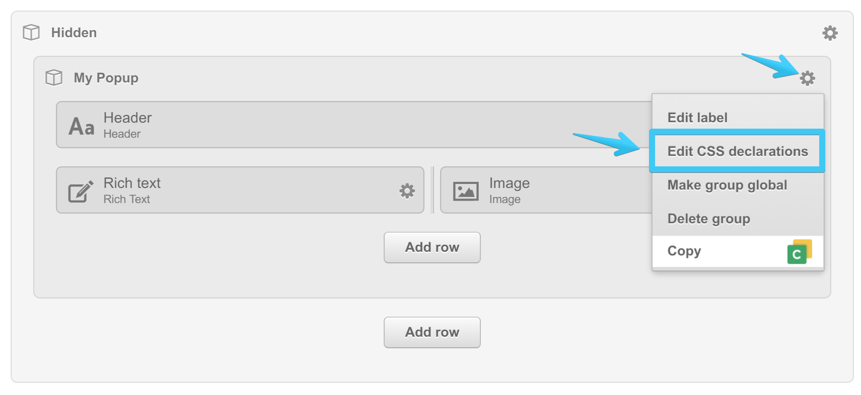
Task: Click the Hidden group cube icon
Action: (31, 33)
